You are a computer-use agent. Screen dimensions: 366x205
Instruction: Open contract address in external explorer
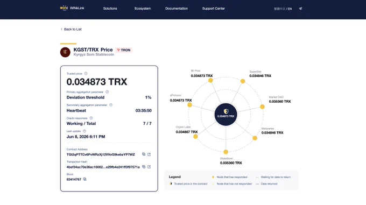point(149,154)
